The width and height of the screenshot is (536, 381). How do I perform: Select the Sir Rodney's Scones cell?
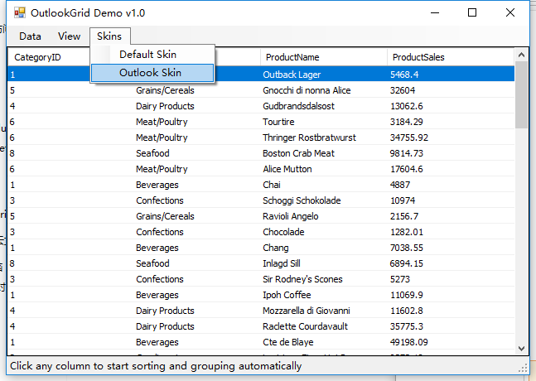coord(302,279)
